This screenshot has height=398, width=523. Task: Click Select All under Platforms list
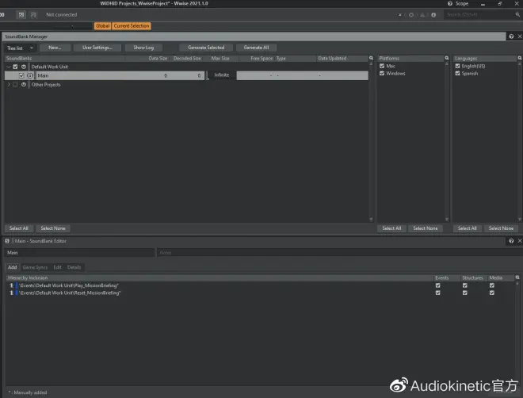[391, 228]
